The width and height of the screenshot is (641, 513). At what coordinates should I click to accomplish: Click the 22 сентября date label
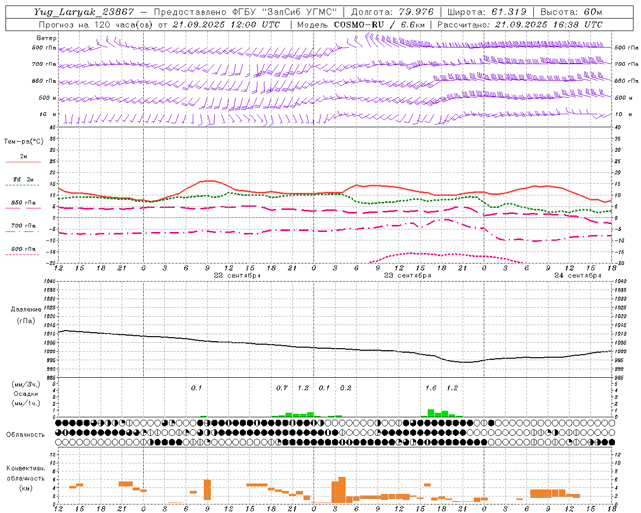coord(237,276)
